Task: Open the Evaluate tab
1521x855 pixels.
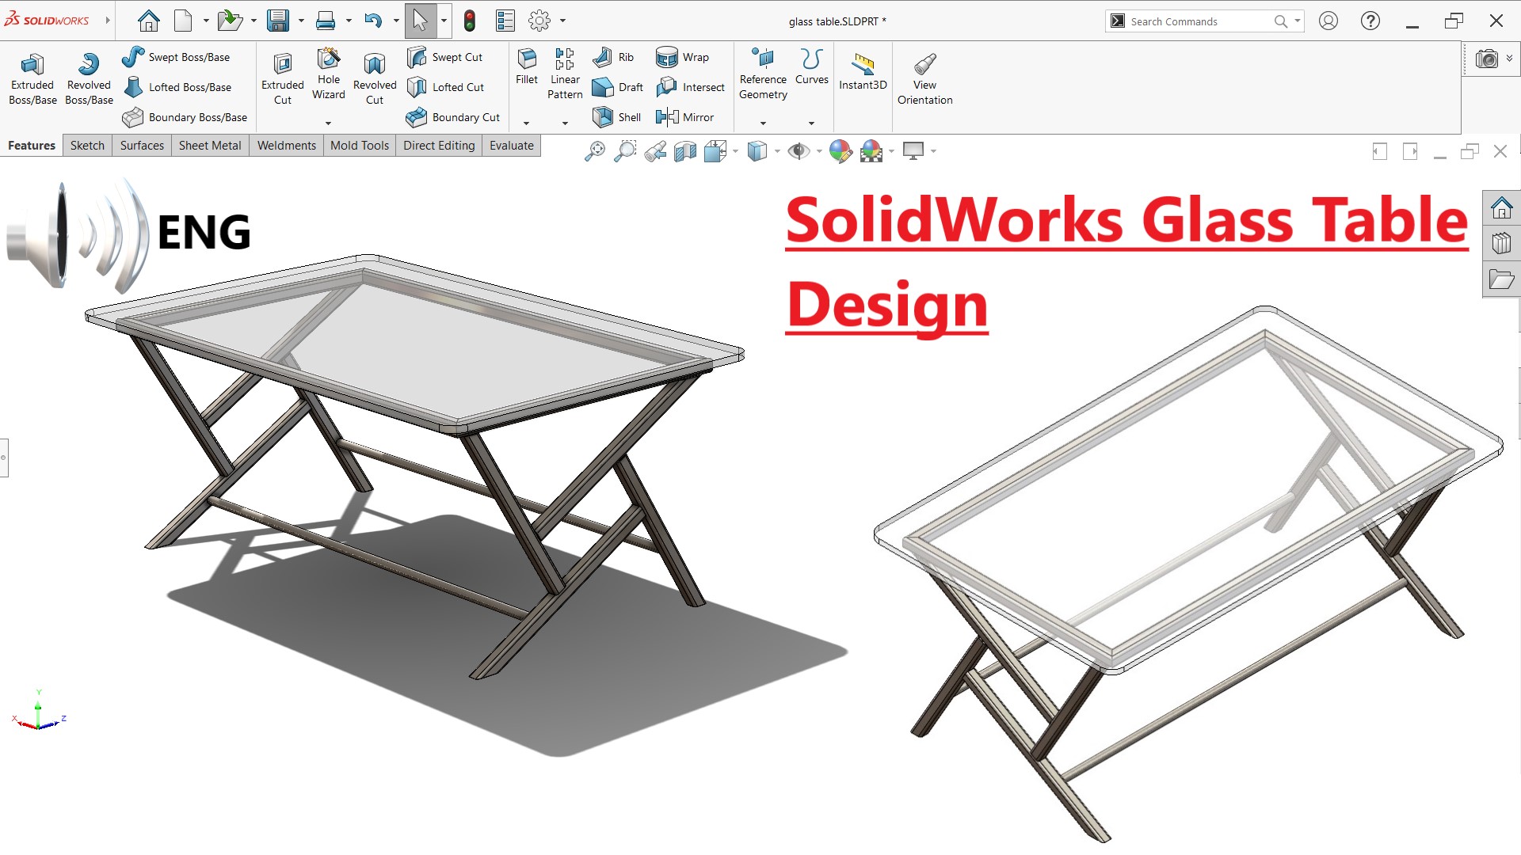Action: click(512, 146)
